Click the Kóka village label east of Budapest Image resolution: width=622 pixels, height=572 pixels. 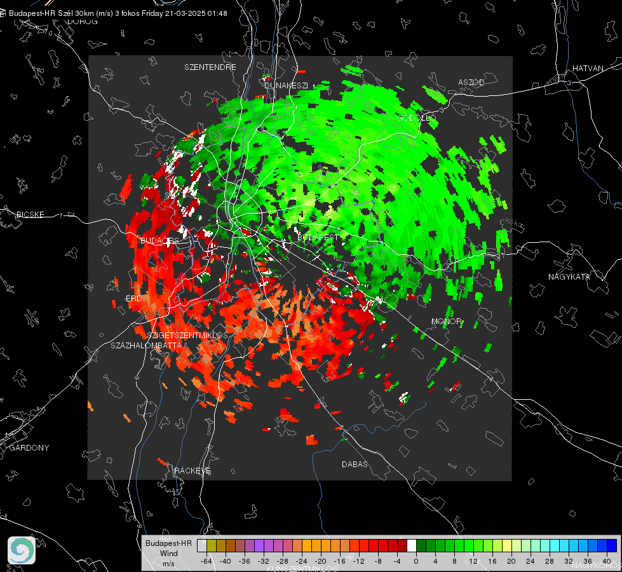[515, 223]
